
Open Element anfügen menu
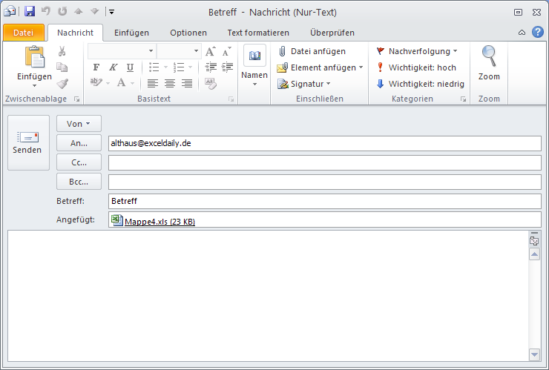pos(320,67)
